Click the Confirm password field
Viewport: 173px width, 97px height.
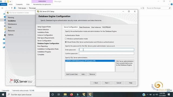coord(107,53)
